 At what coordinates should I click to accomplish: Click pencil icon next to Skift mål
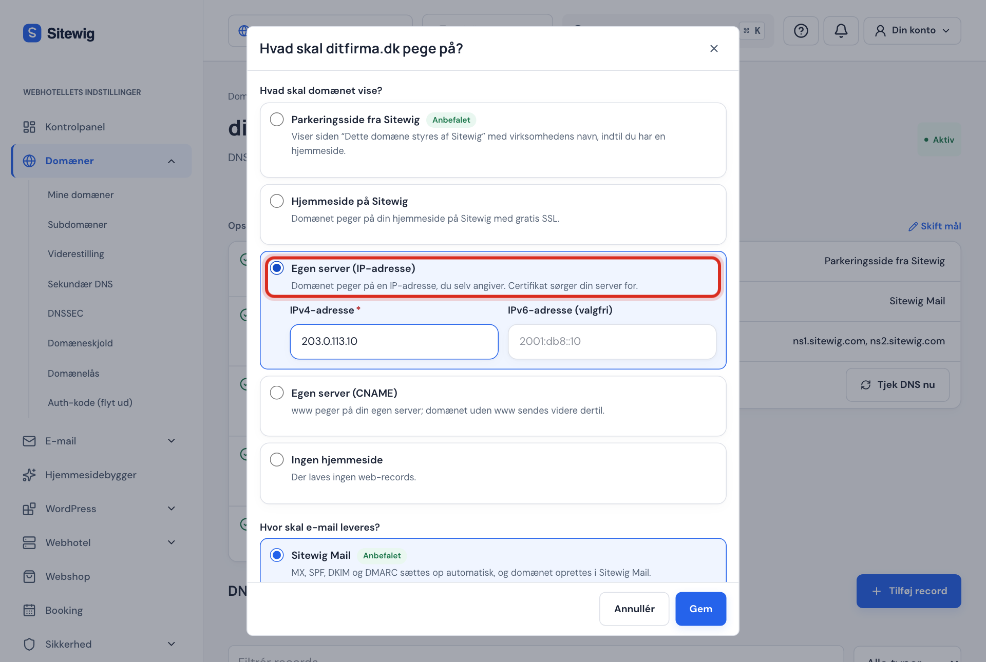pyautogui.click(x=913, y=226)
